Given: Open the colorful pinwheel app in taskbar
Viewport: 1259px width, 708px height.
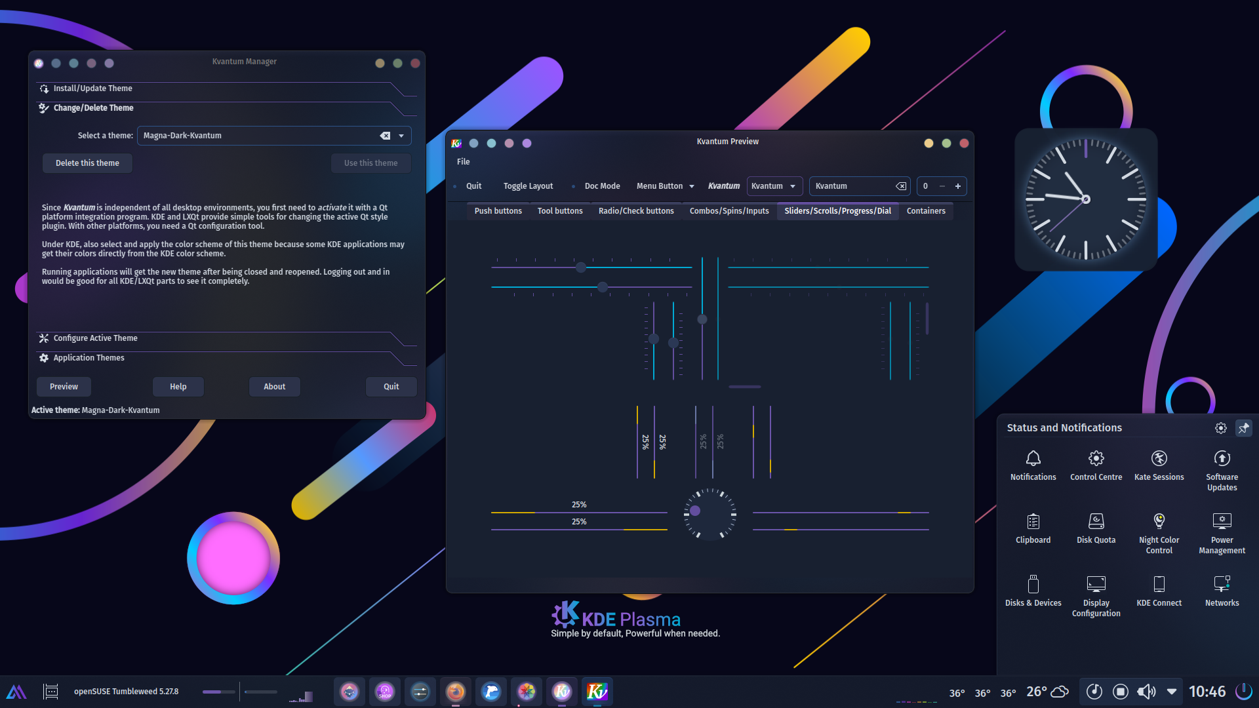Looking at the screenshot, I should (x=527, y=692).
